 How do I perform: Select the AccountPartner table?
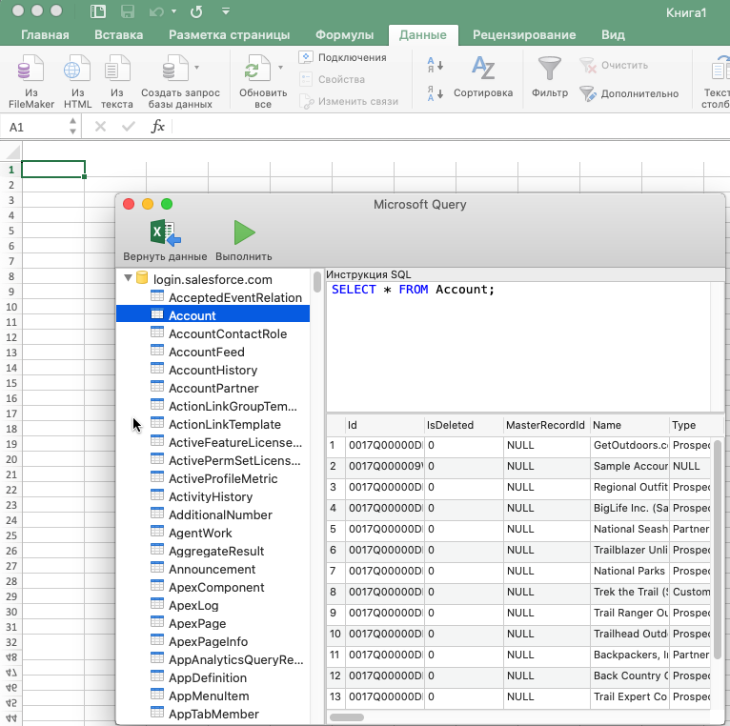click(213, 388)
